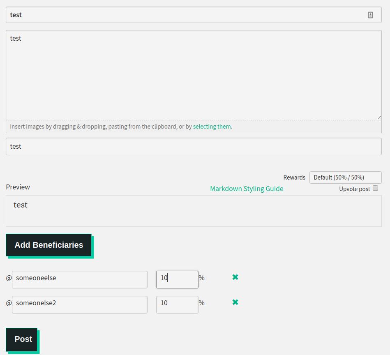The image size is (390, 355).
Task: Click the preview text 'test'
Action: click(x=21, y=205)
